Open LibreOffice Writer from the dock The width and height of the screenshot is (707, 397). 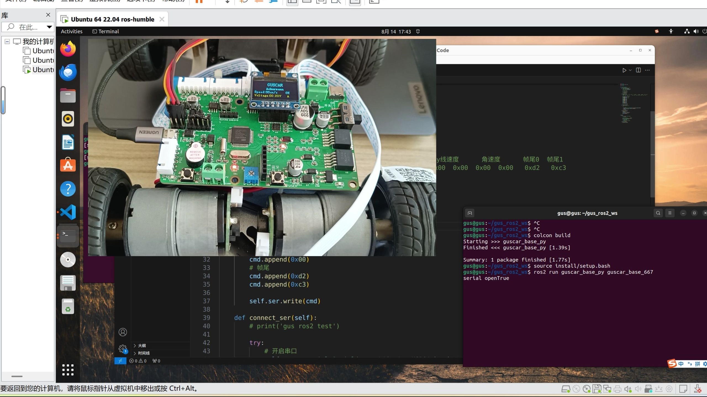[68, 142]
